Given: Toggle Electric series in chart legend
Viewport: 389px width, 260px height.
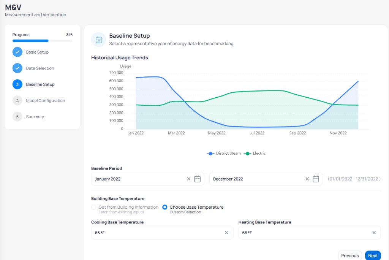Looking at the screenshot, I should tap(255, 154).
